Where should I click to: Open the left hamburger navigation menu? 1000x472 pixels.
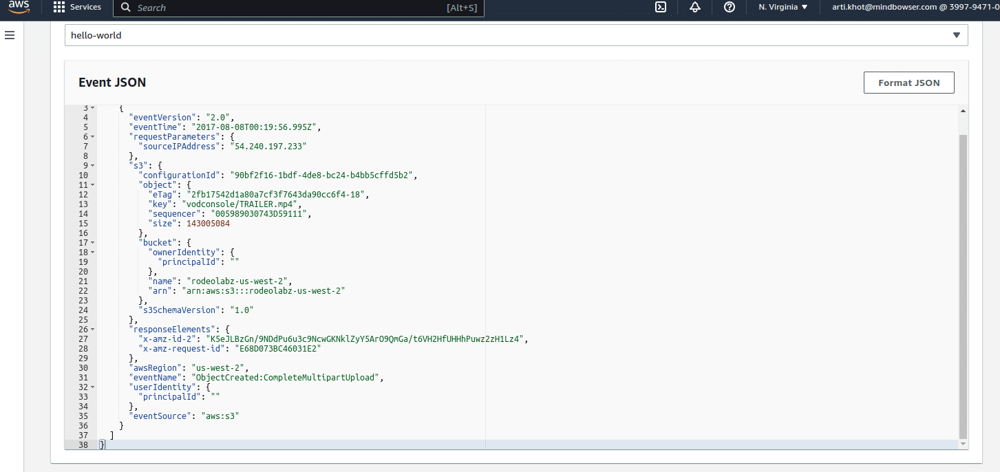10,35
